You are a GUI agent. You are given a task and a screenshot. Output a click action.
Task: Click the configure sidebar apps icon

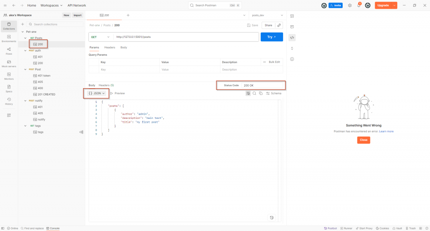point(9,115)
